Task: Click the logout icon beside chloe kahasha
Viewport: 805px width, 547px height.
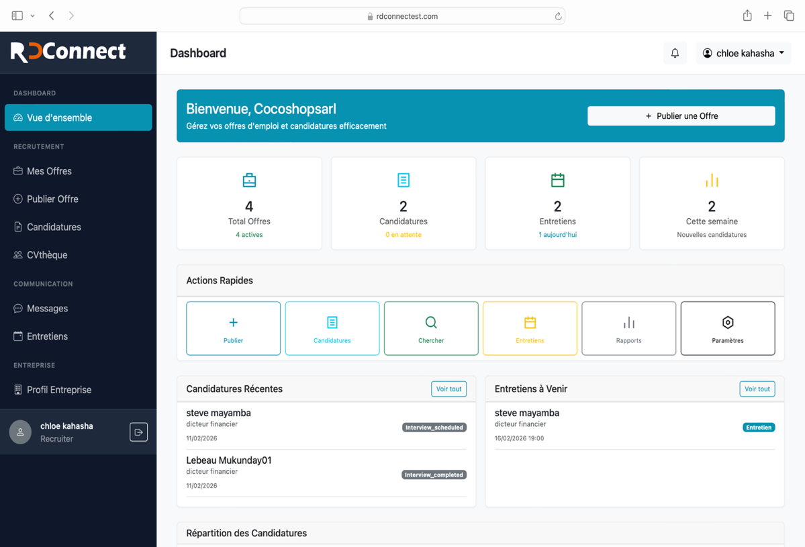Action: coord(138,432)
